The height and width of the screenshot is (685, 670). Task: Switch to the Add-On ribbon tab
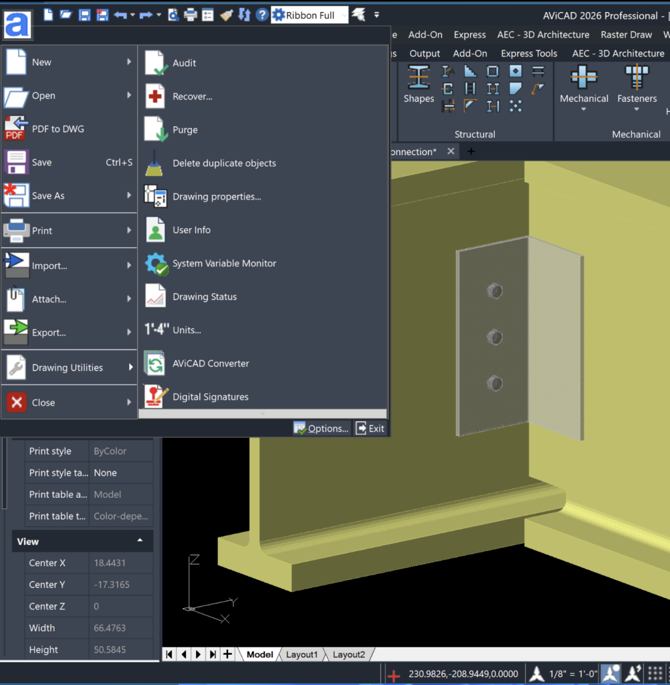pyautogui.click(x=469, y=54)
